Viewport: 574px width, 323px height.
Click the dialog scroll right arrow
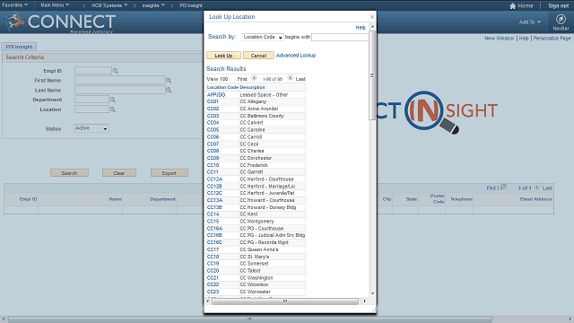[x=365, y=301]
